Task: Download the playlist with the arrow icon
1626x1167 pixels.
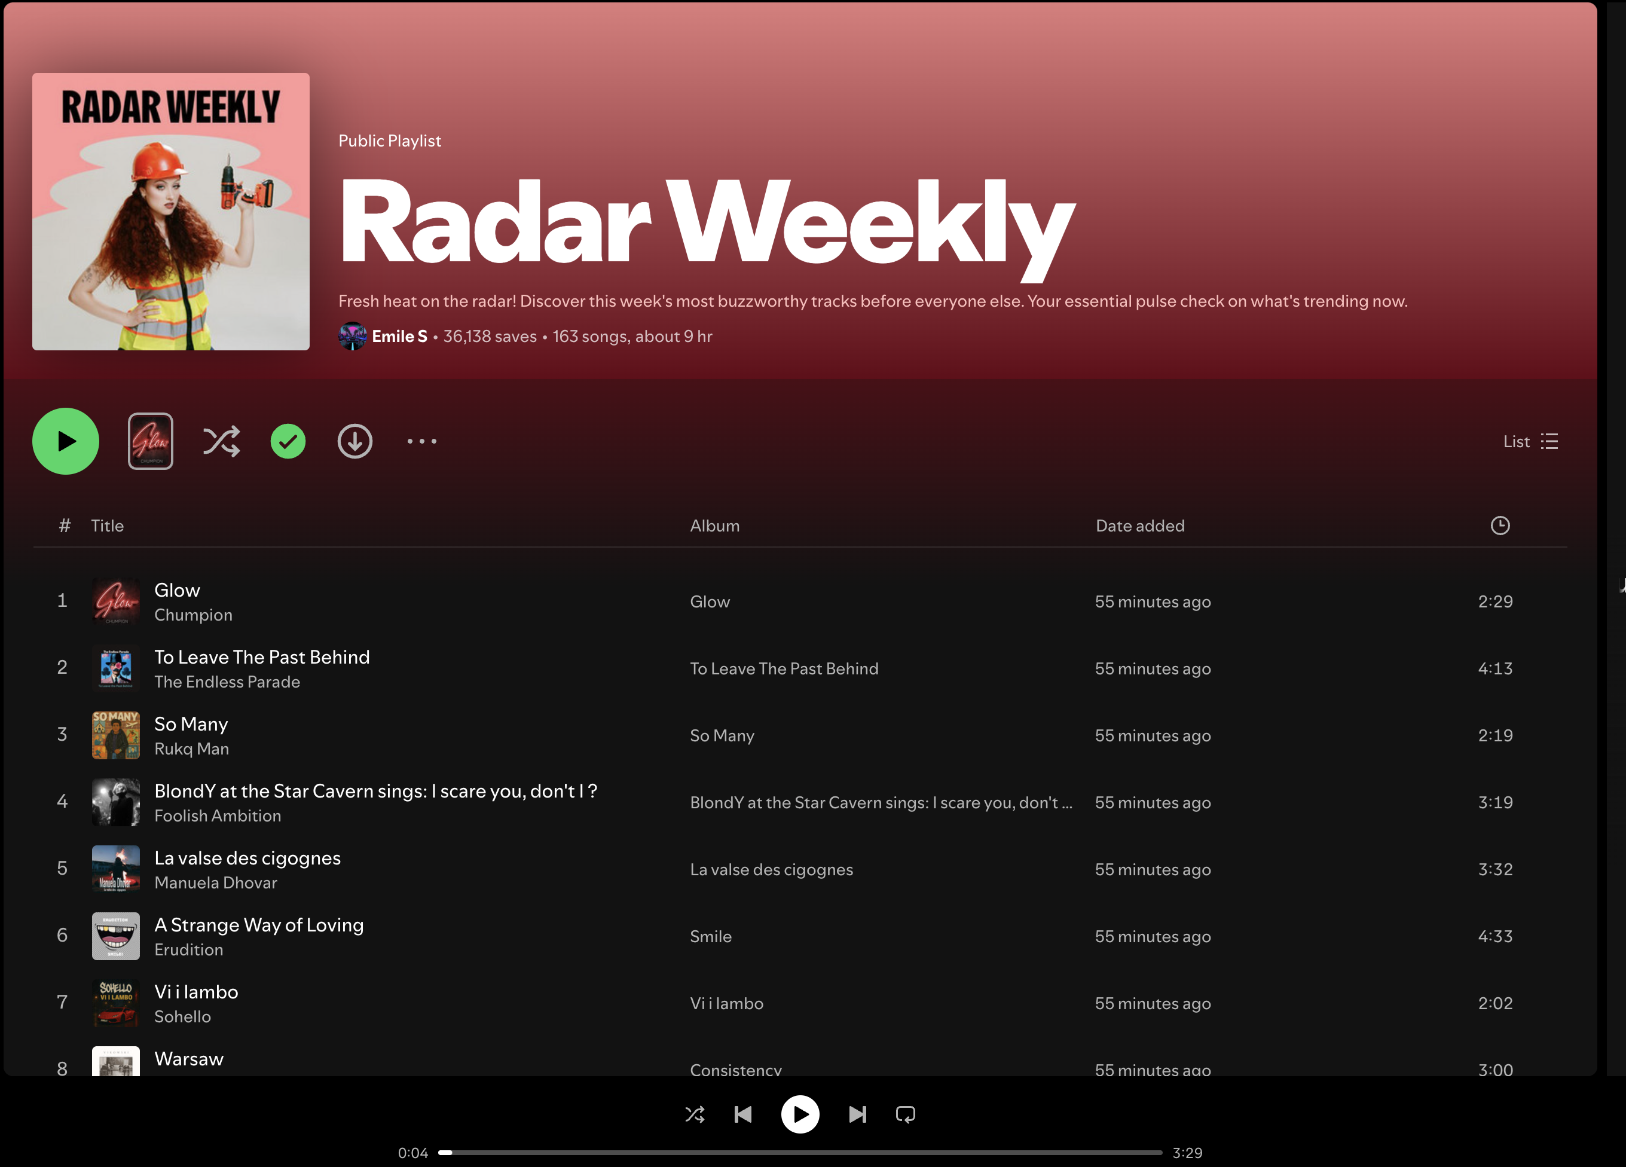Action: pos(355,441)
